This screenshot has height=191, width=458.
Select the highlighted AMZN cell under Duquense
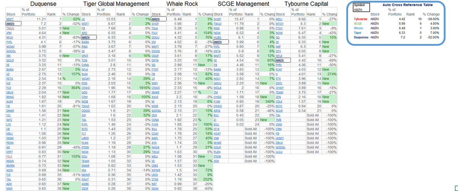13,23
